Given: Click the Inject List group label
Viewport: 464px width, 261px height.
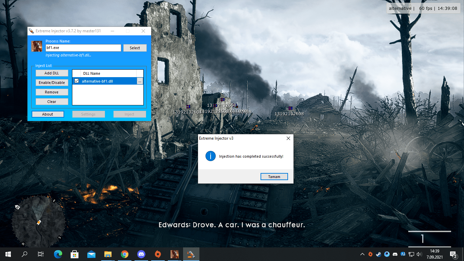Looking at the screenshot, I should tap(43, 66).
